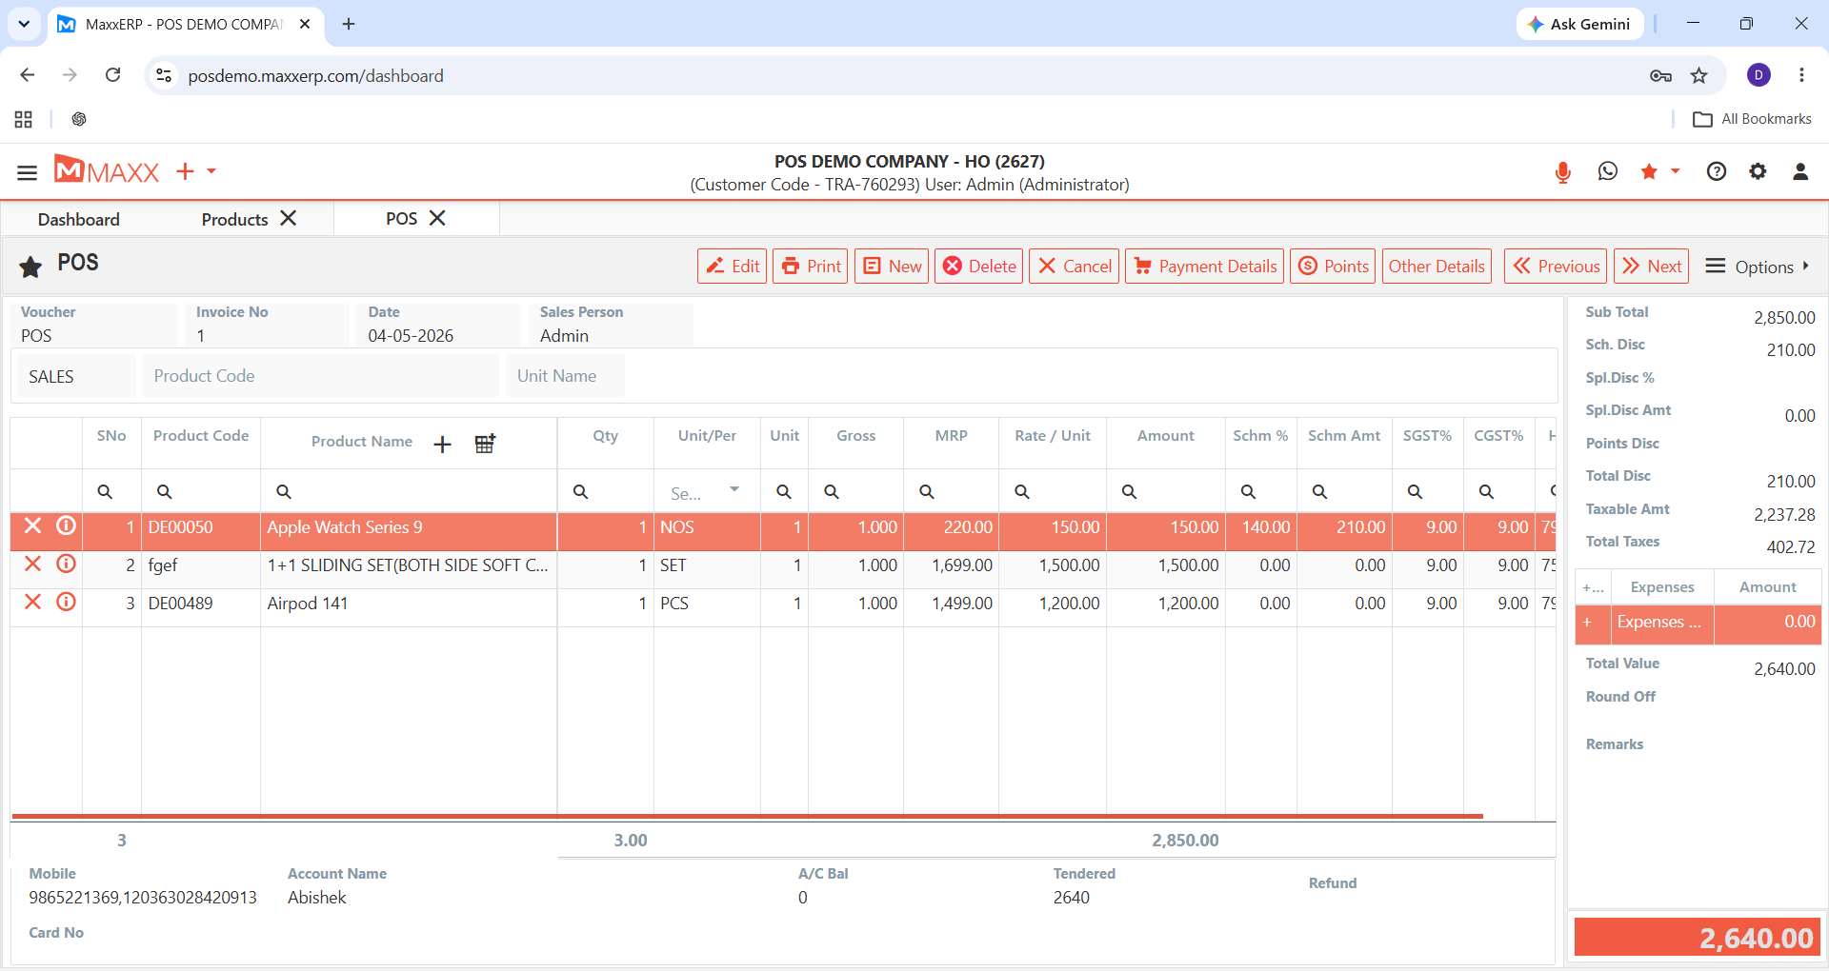Click the Print button
Screen dimensions: 1829x971
[x=811, y=267]
